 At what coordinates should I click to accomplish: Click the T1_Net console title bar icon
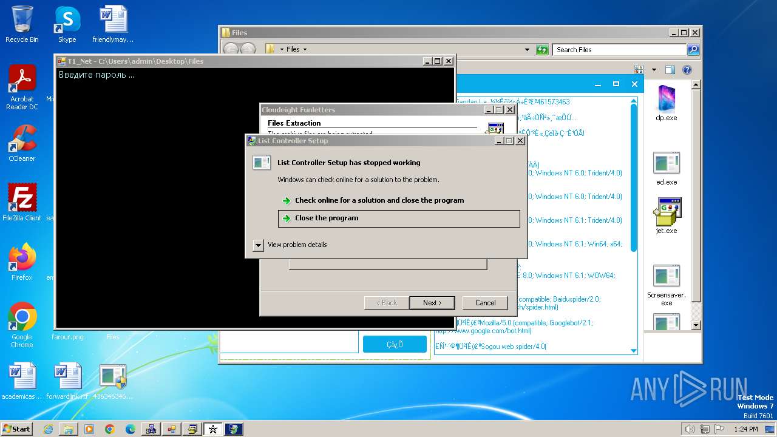tap(62, 61)
